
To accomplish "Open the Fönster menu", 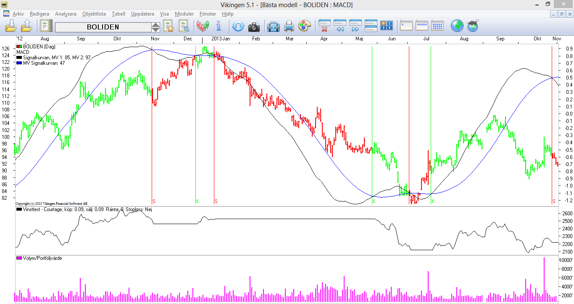I will 208,14.
